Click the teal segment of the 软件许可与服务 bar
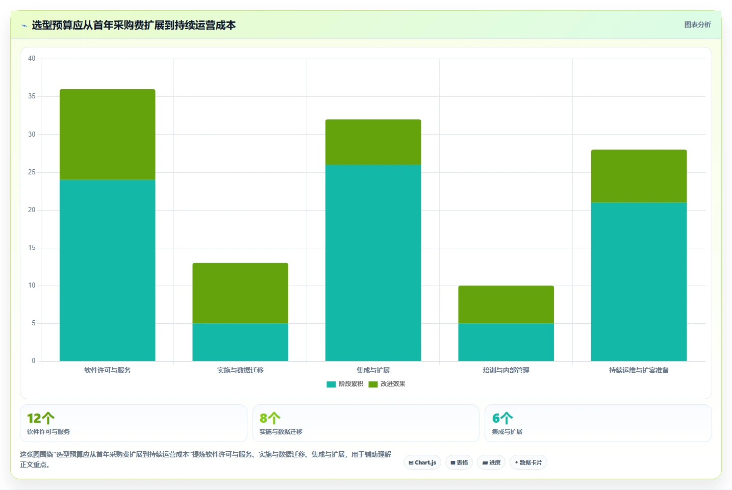Viewport: 732px width, 490px height. click(x=107, y=270)
